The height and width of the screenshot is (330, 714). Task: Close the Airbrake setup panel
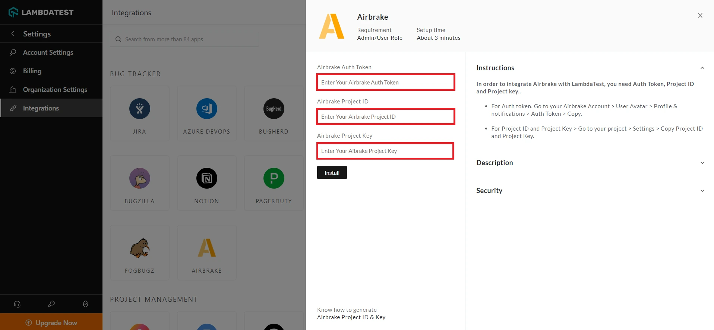(x=700, y=16)
